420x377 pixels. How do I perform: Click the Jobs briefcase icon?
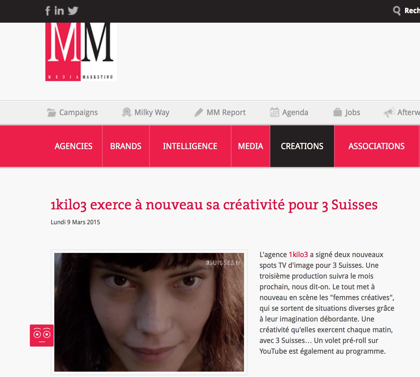coord(337,112)
